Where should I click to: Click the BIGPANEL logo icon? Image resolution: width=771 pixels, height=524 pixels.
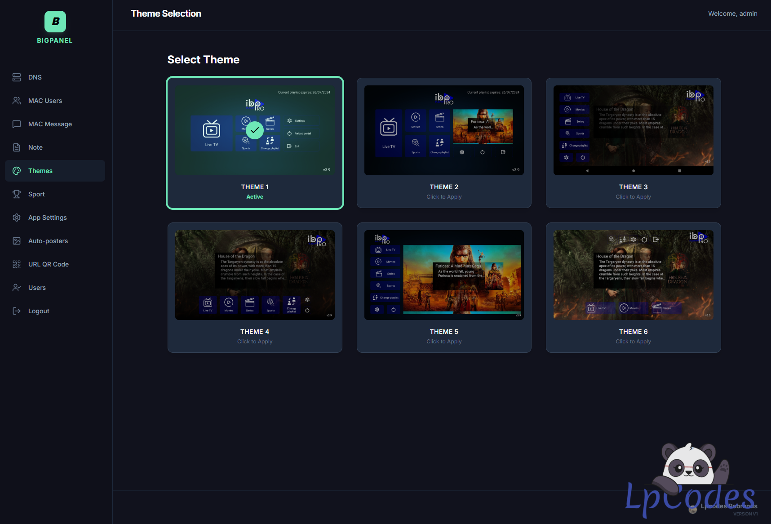click(x=55, y=22)
